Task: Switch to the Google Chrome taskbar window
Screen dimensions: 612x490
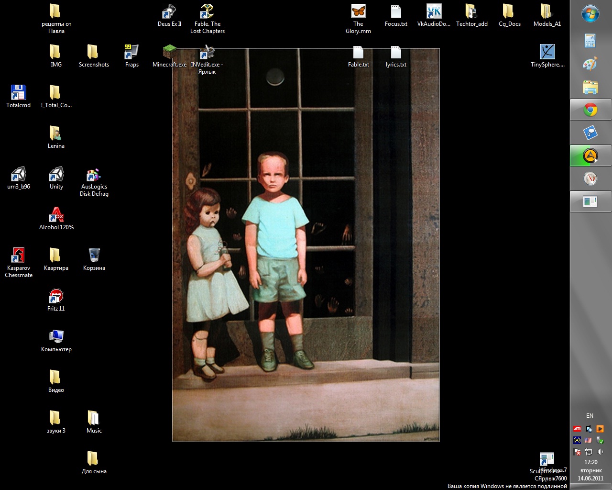Action: pyautogui.click(x=590, y=111)
